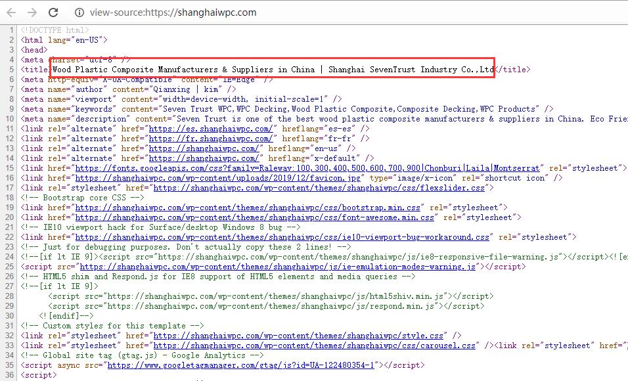Viewport: 628px width, 381px height.
Task: Click the 'Just for debugging purposes' comment
Action: pyautogui.click(x=186, y=247)
